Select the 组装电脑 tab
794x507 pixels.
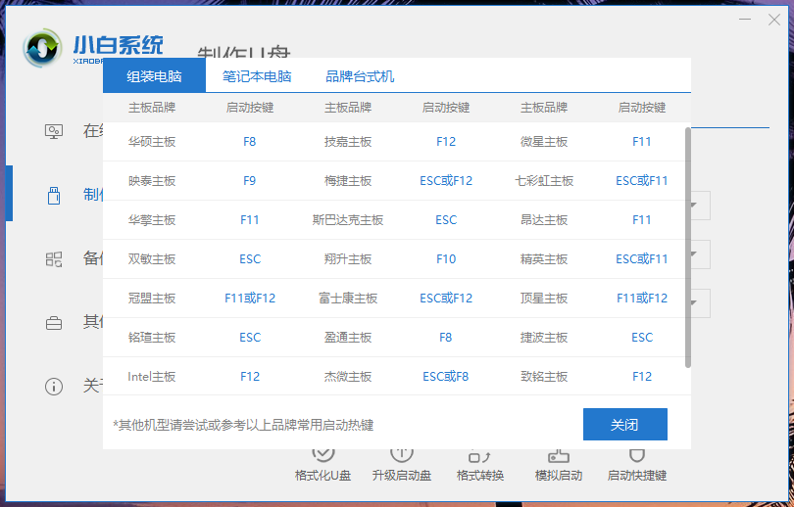point(154,76)
